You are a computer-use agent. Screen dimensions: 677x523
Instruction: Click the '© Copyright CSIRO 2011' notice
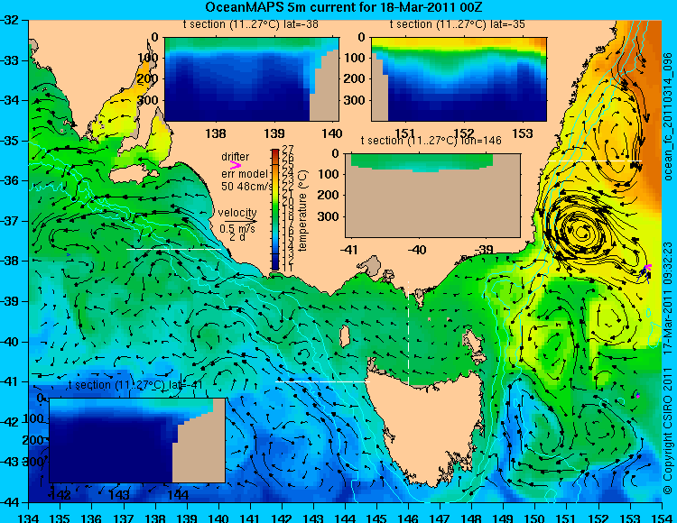668,425
